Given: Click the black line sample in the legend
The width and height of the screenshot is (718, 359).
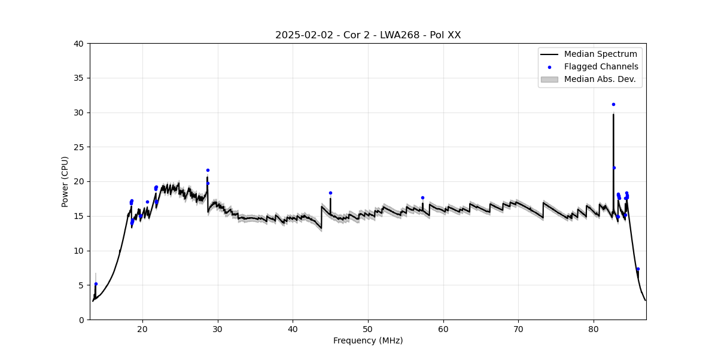Looking at the screenshot, I should click(x=549, y=54).
